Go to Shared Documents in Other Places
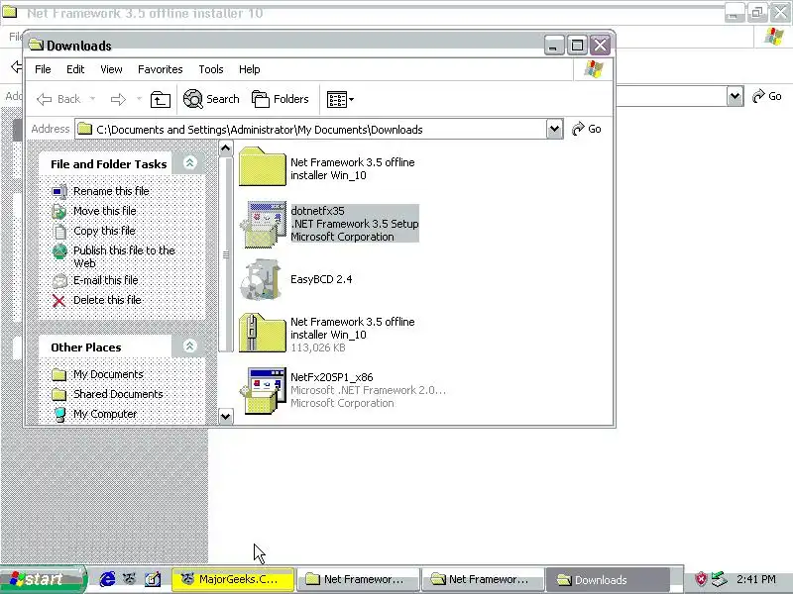 [118, 394]
